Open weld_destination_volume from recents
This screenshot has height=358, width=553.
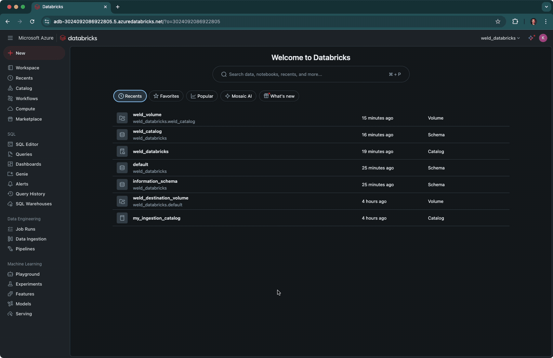point(160,198)
